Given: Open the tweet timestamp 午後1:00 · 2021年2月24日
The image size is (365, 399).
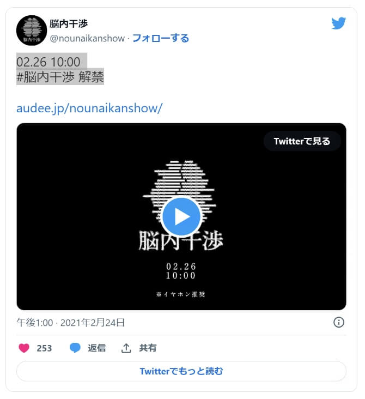Looking at the screenshot, I should pyautogui.click(x=71, y=322).
